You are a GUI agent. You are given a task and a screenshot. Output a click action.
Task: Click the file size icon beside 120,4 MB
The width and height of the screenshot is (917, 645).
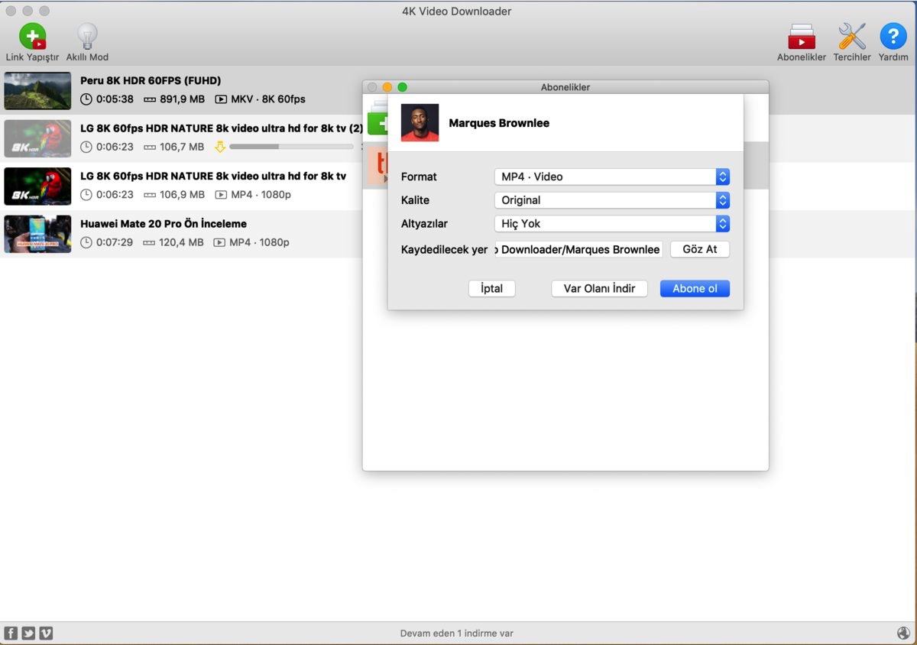click(x=149, y=242)
